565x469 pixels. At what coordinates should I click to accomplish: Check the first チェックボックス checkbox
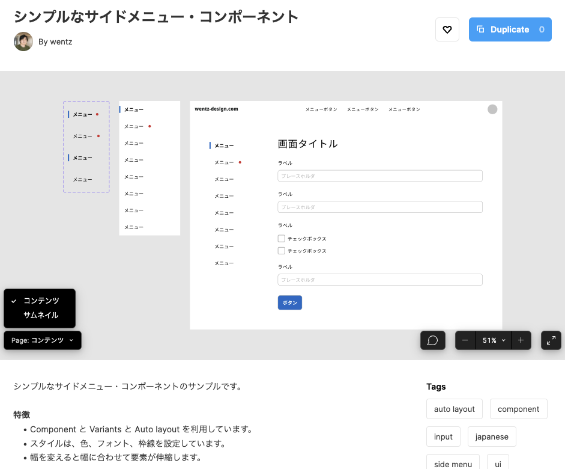tap(281, 238)
